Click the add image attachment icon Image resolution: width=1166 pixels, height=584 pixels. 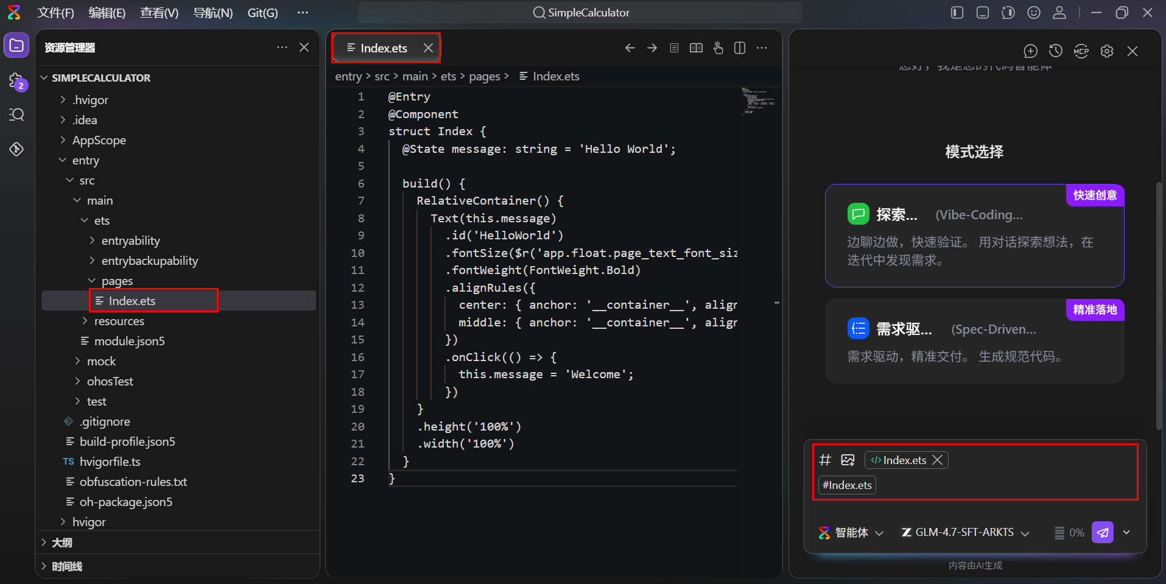pos(848,460)
